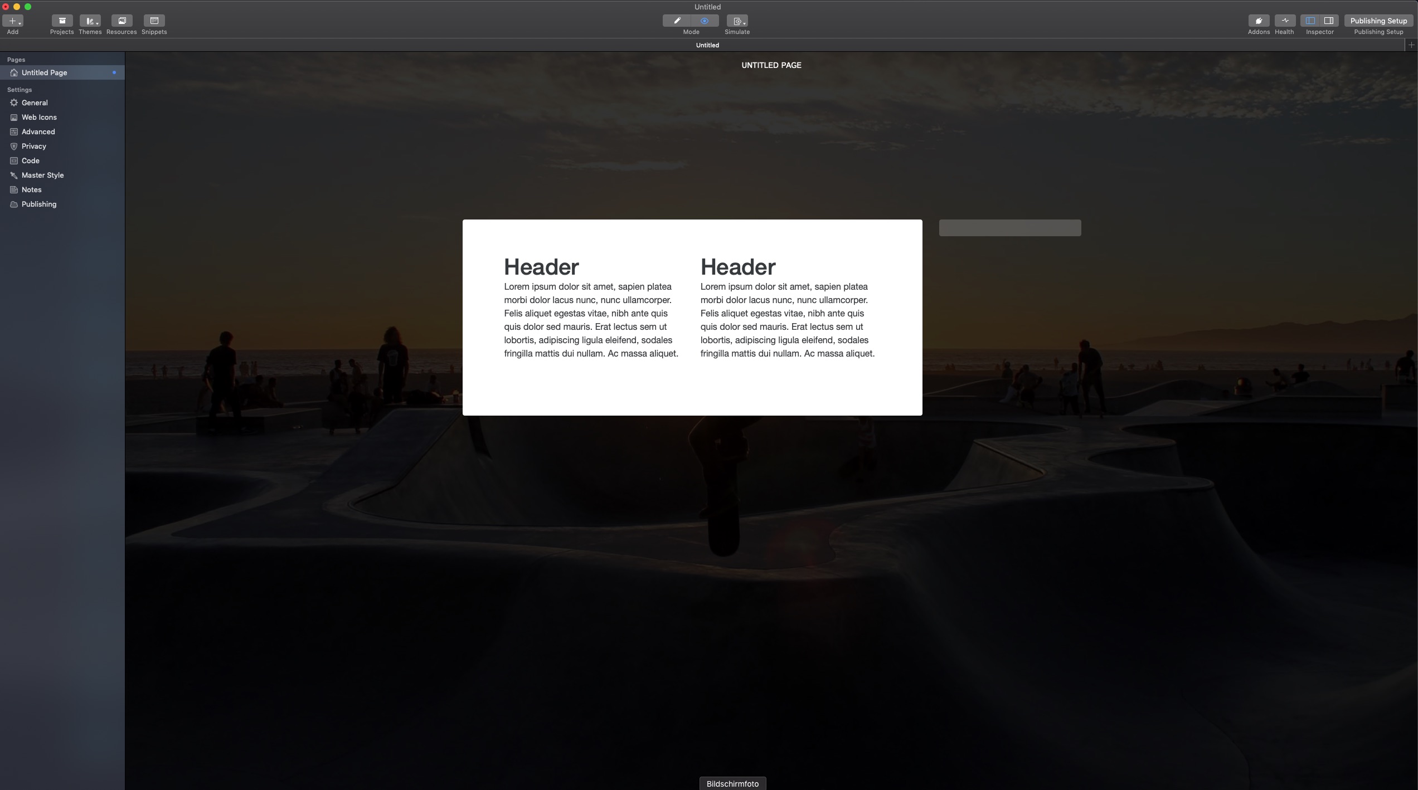
Task: Open the Simulate device dropdown
Action: pyautogui.click(x=737, y=21)
